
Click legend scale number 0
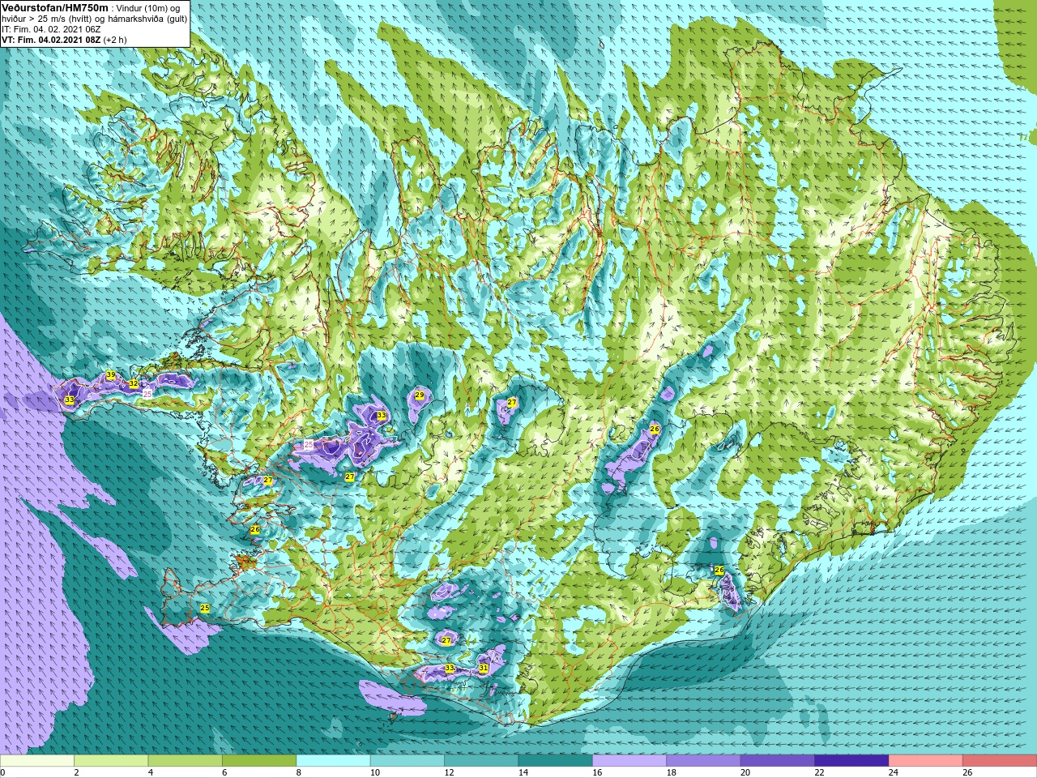(x=2, y=772)
